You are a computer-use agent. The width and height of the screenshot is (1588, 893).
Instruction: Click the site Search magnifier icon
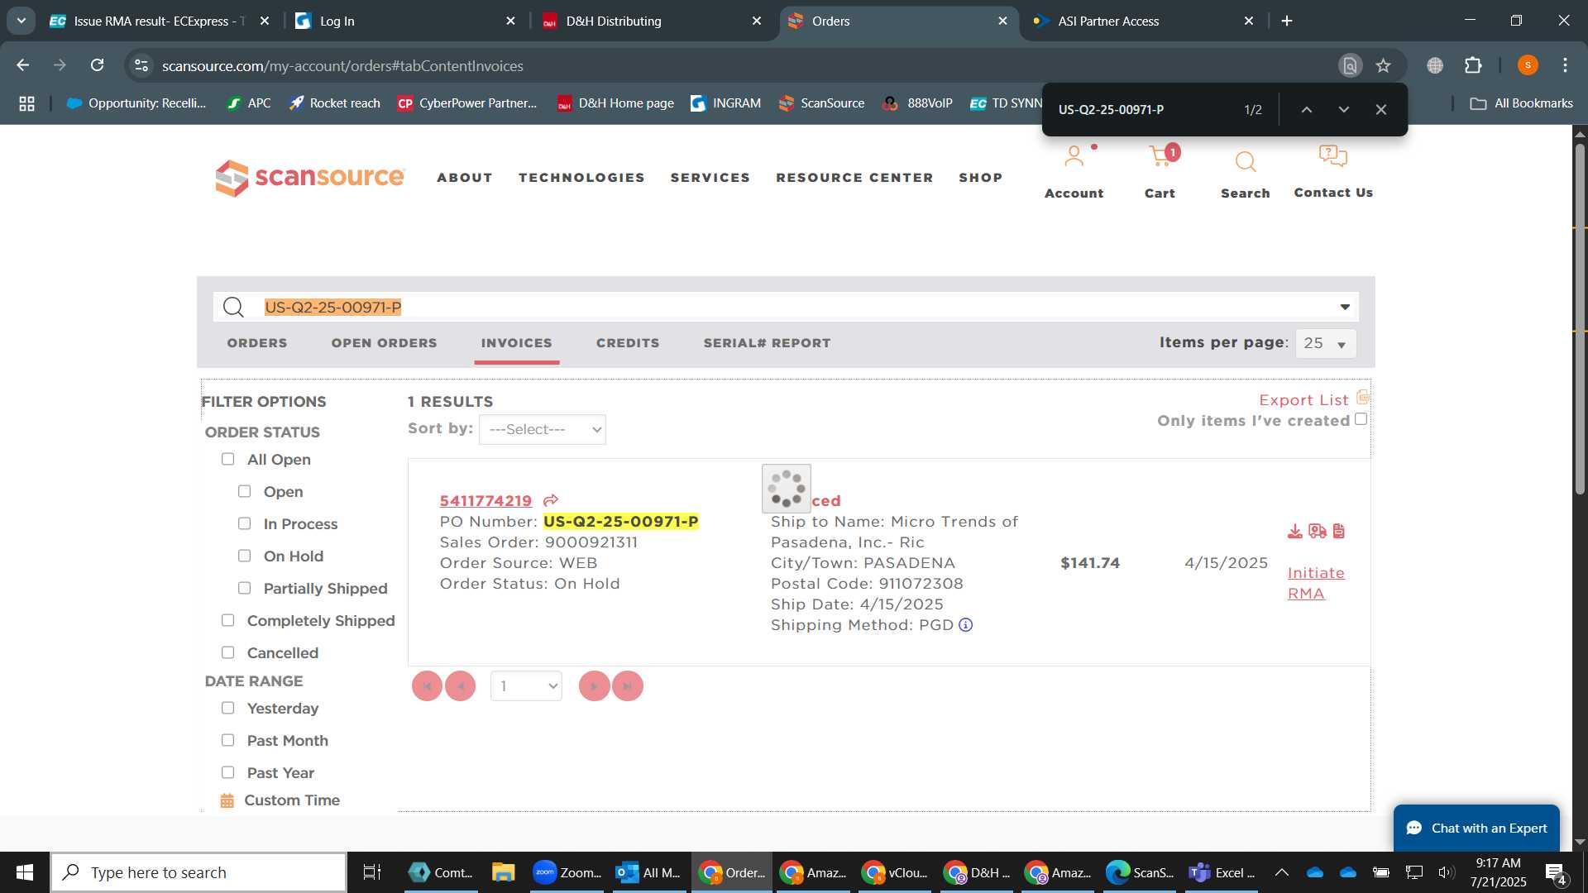pyautogui.click(x=1246, y=161)
